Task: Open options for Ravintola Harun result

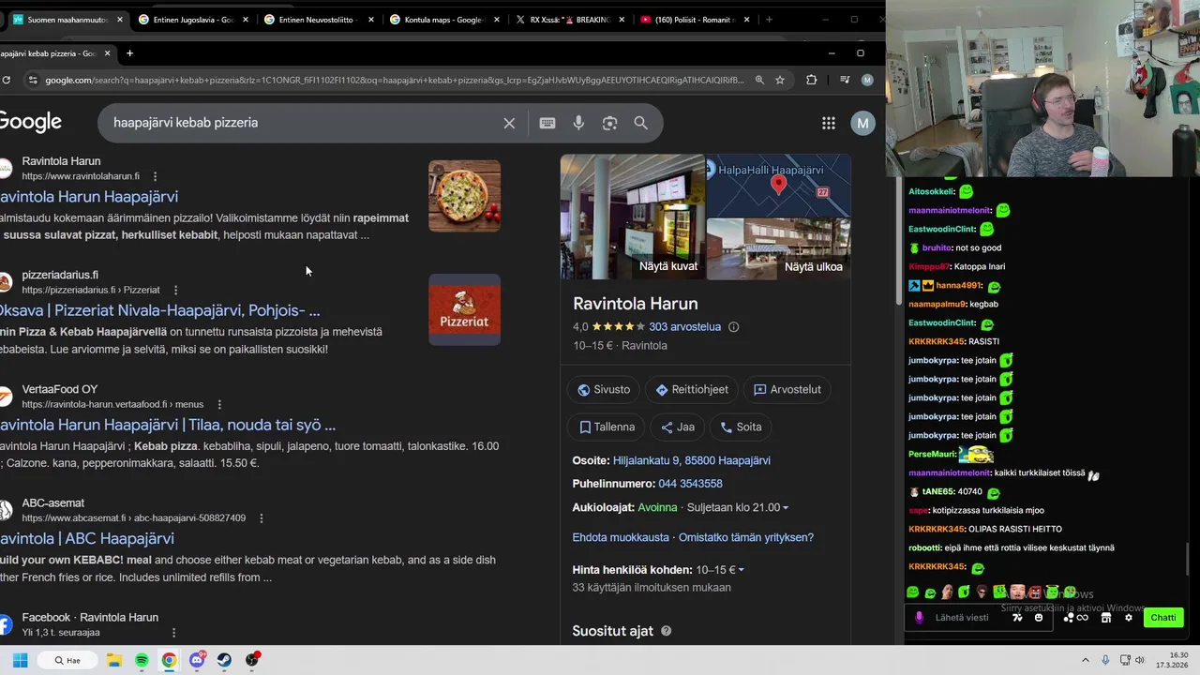Action: click(x=155, y=176)
